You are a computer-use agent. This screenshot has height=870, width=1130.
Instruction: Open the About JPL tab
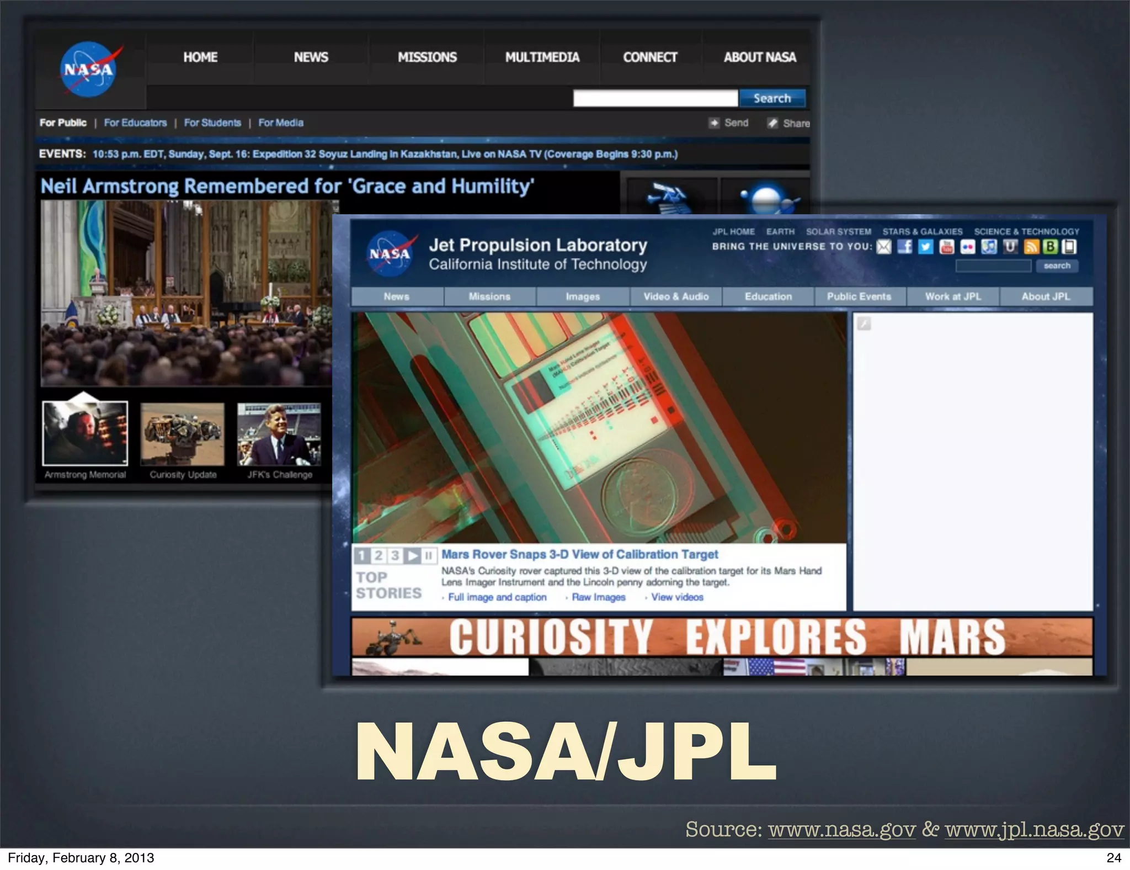(x=1046, y=296)
